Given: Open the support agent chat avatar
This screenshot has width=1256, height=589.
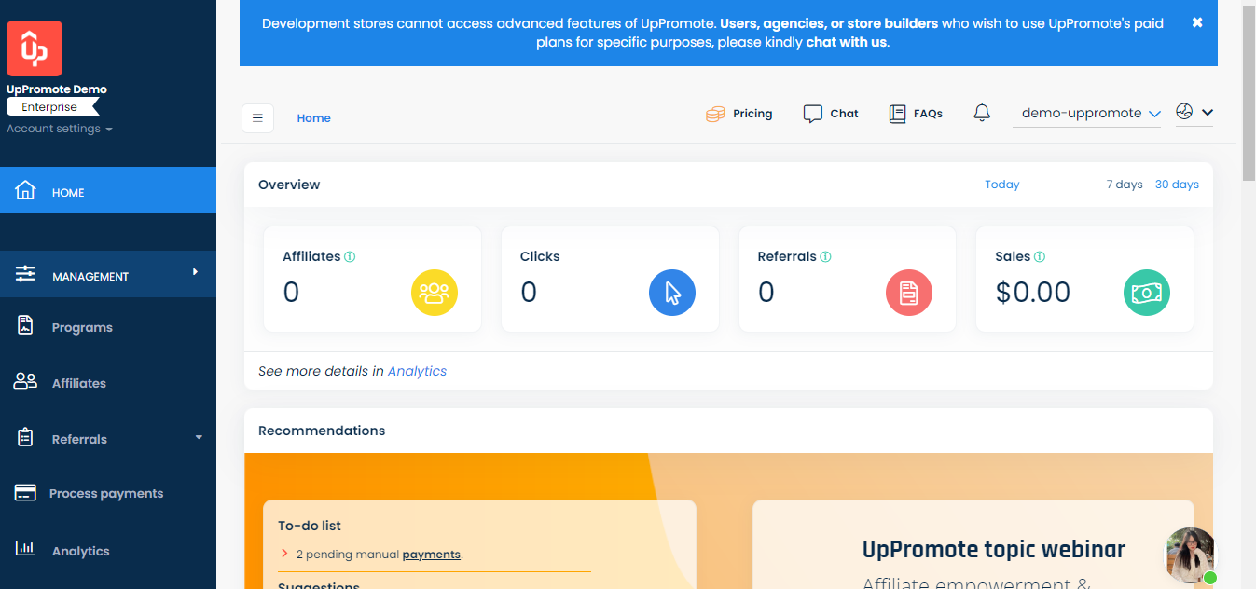Looking at the screenshot, I should point(1191,555).
